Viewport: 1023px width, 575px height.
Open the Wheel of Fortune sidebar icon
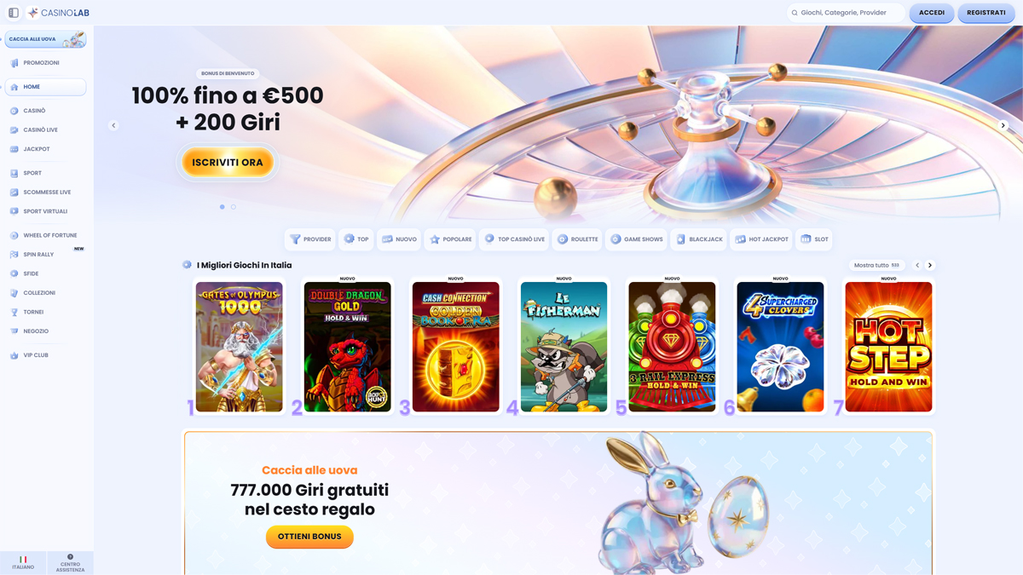coord(14,235)
